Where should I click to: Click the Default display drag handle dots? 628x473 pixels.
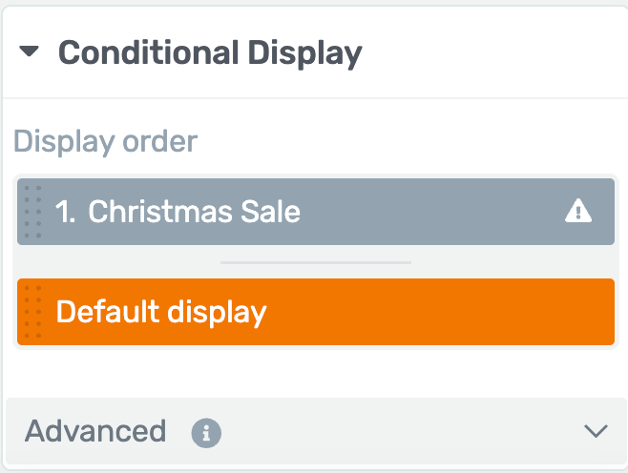(x=32, y=312)
